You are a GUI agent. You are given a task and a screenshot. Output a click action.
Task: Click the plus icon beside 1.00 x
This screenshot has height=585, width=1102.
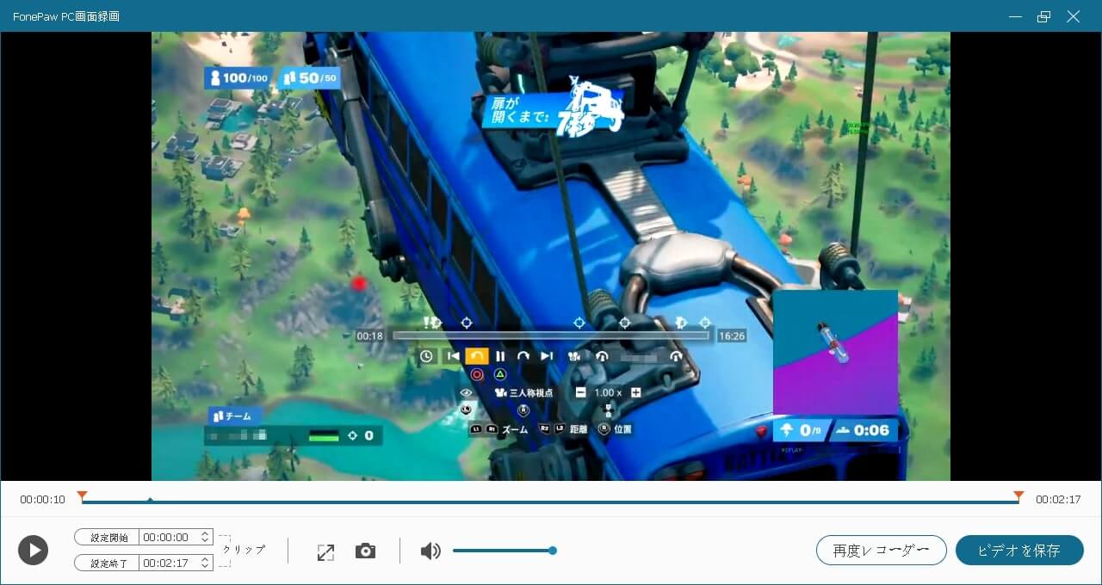636,392
